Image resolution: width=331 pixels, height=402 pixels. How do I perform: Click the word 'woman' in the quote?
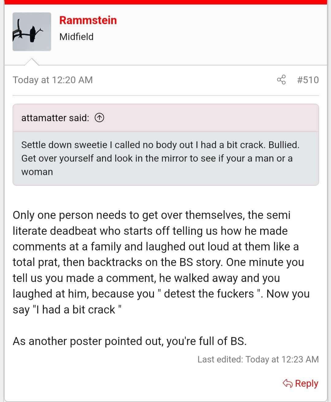(37, 172)
